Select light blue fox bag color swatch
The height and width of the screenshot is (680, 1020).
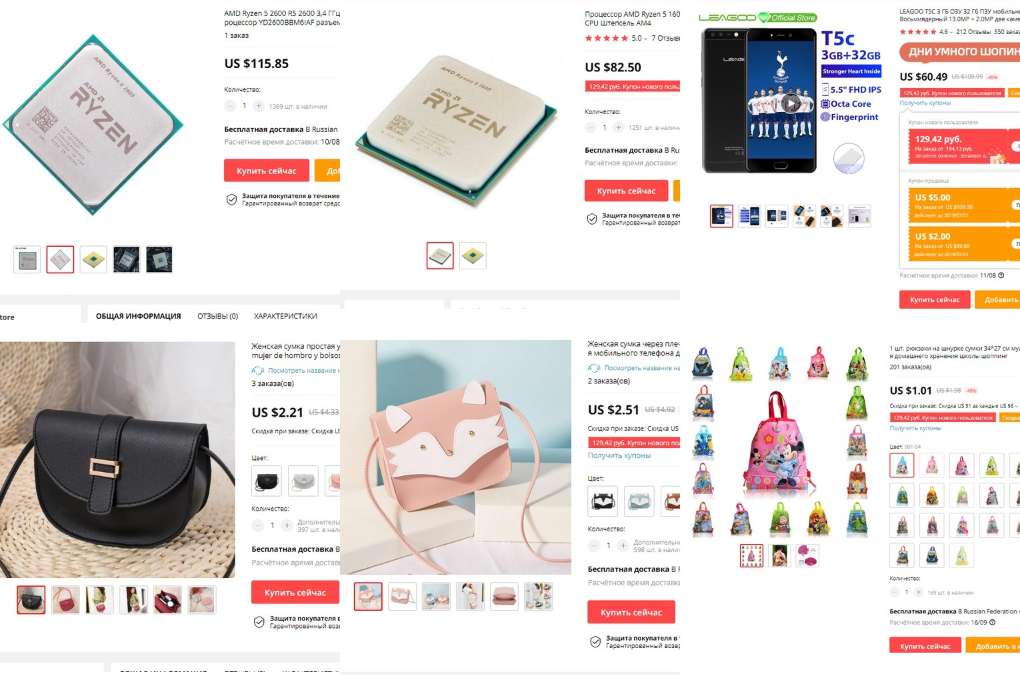pyautogui.click(x=639, y=501)
